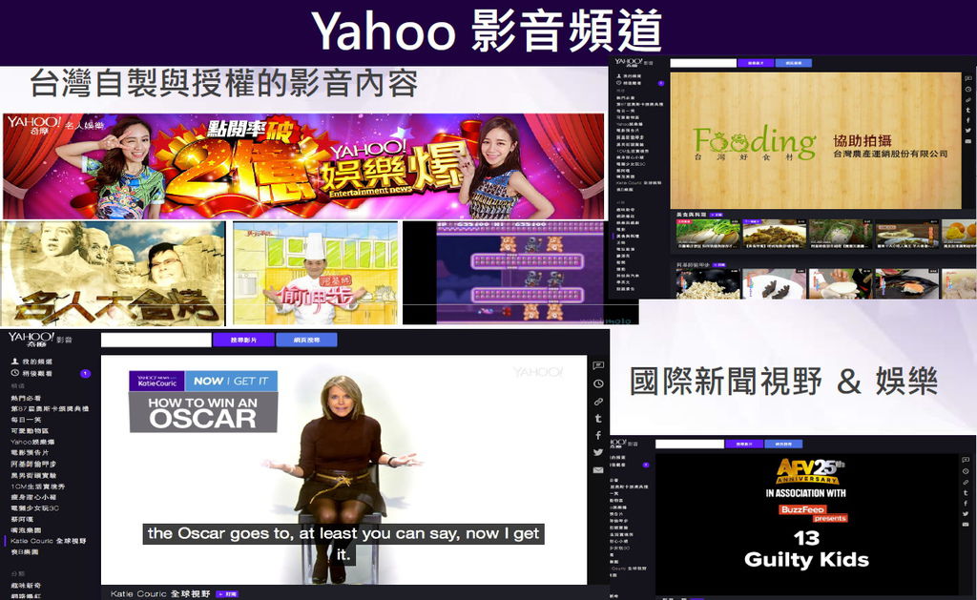Share the video on Tumblr

[599, 416]
